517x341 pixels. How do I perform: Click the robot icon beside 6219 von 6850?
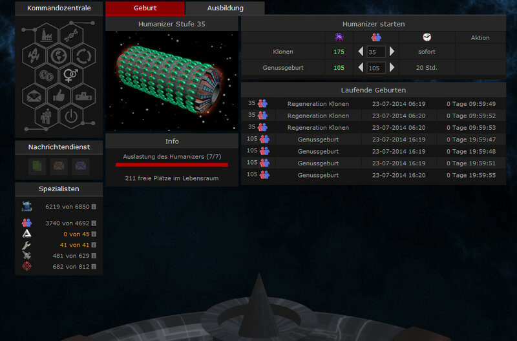click(x=26, y=207)
